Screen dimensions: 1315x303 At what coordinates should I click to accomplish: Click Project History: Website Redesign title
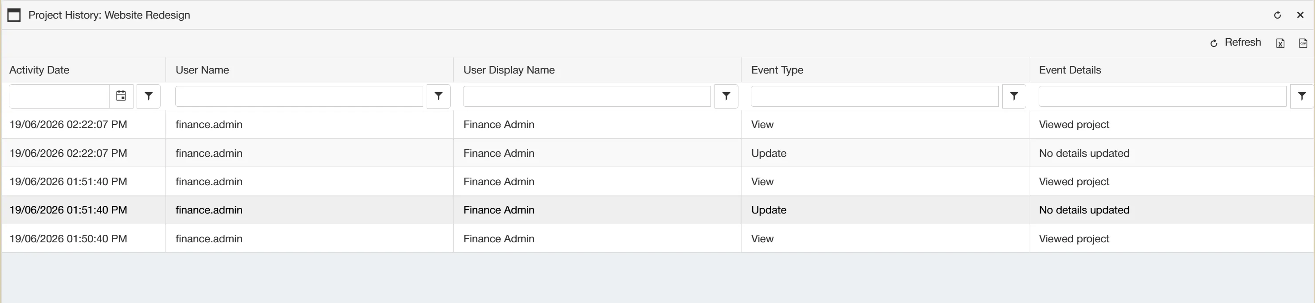109,16
